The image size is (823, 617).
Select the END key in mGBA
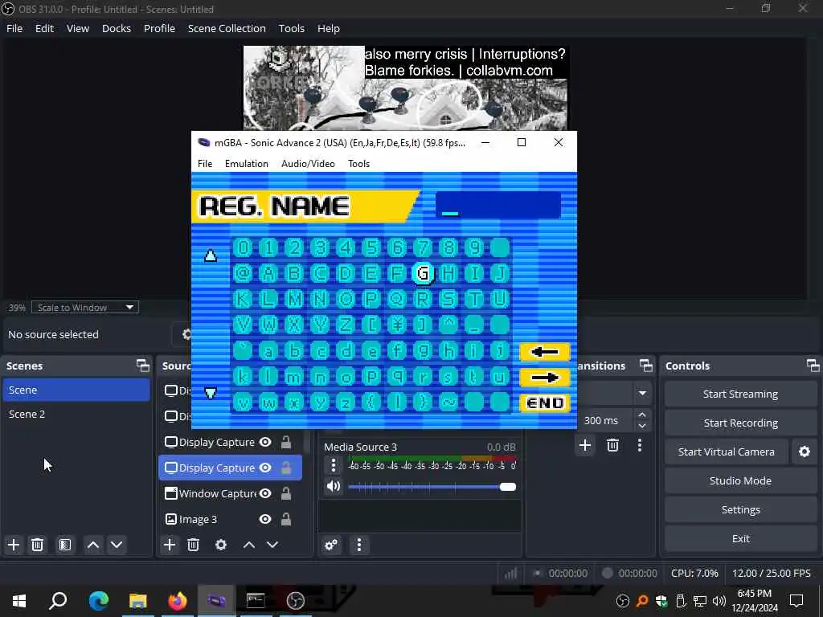[544, 403]
